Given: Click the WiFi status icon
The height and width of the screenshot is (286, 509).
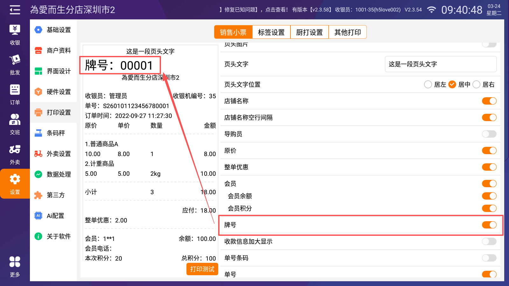Looking at the screenshot, I should (x=431, y=10).
